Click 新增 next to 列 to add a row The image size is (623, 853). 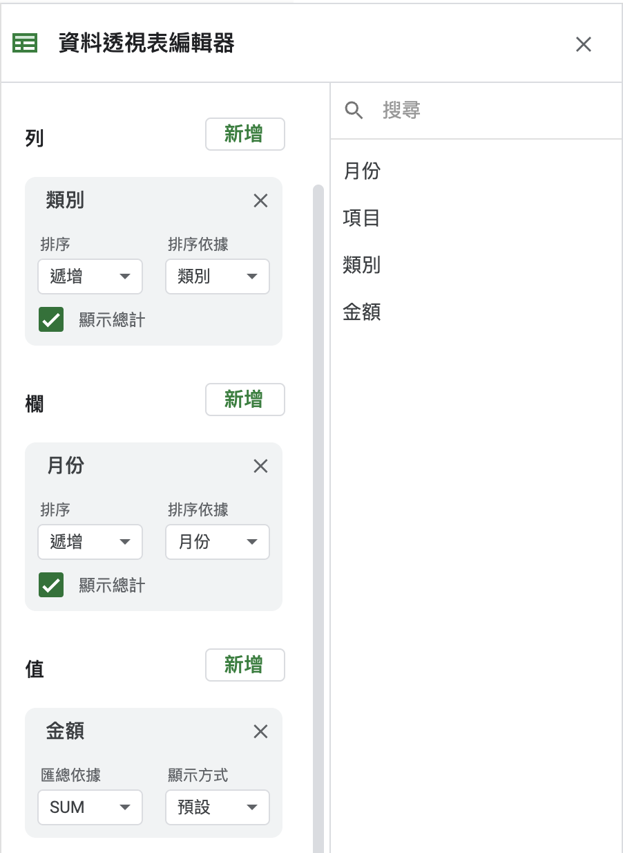pyautogui.click(x=245, y=134)
